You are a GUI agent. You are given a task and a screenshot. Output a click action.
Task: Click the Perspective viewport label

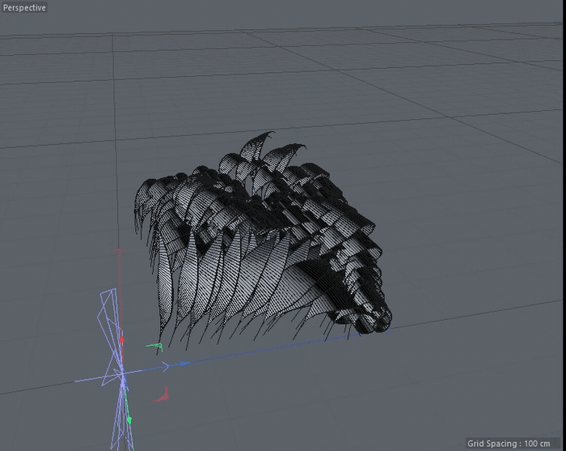click(24, 7)
